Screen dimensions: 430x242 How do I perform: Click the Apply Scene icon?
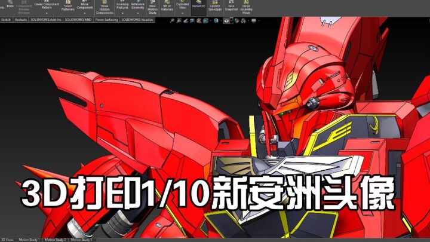point(243,20)
